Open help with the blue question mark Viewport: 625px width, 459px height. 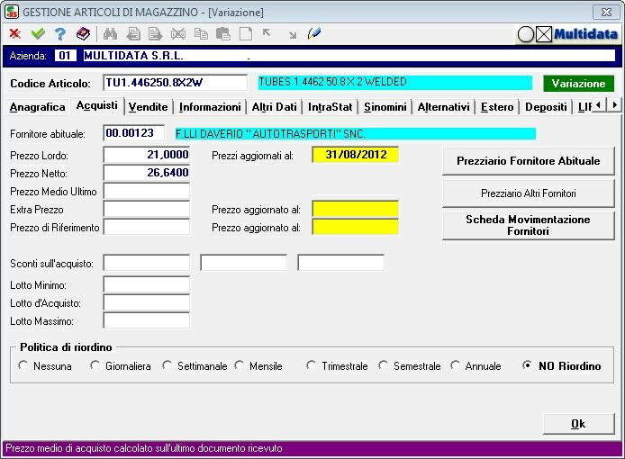pyautogui.click(x=60, y=34)
